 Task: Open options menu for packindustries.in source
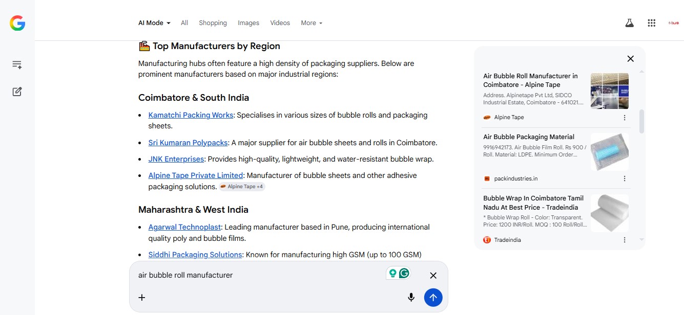(x=625, y=178)
